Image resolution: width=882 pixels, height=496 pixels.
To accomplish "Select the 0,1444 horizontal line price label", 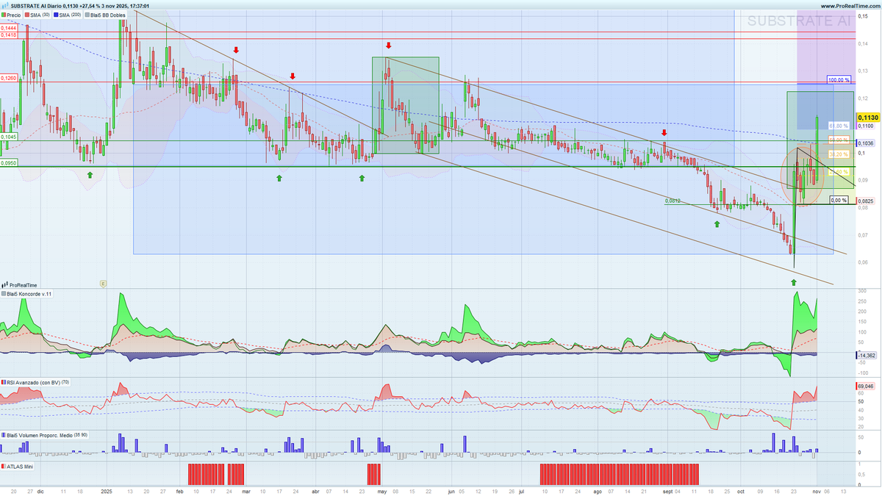I will [9, 28].
